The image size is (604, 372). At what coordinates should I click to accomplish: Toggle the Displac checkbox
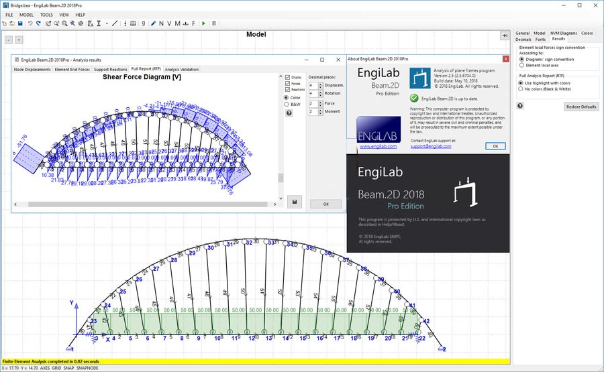pos(287,77)
